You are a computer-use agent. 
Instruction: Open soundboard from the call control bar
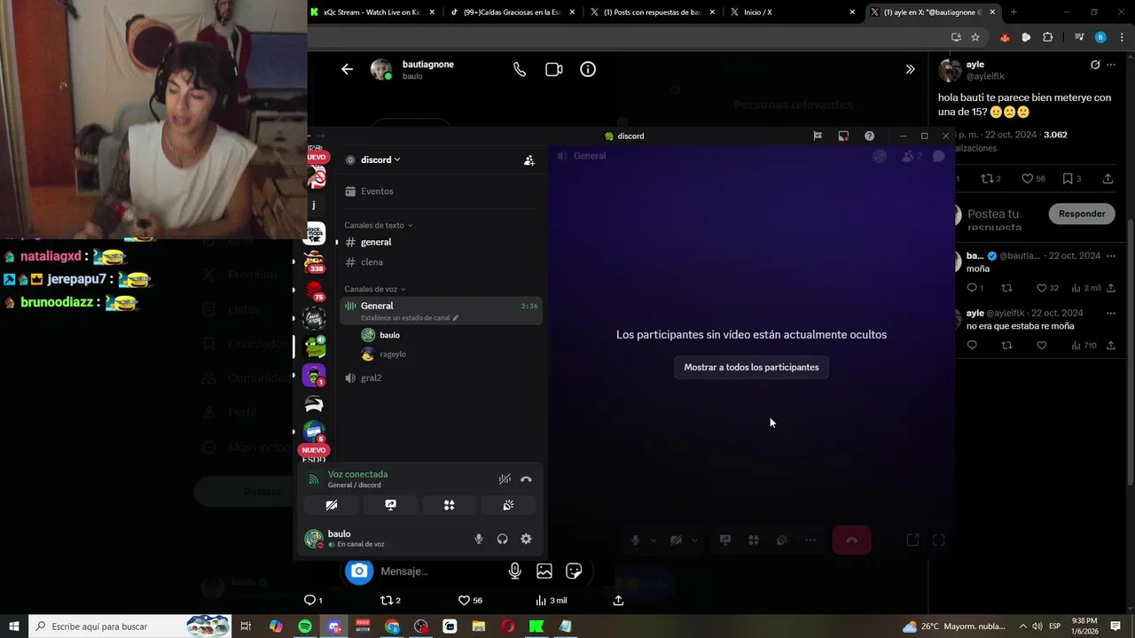pyautogui.click(x=781, y=541)
